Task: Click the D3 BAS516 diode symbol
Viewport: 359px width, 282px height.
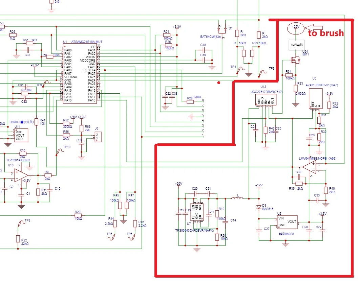Action: point(259,207)
